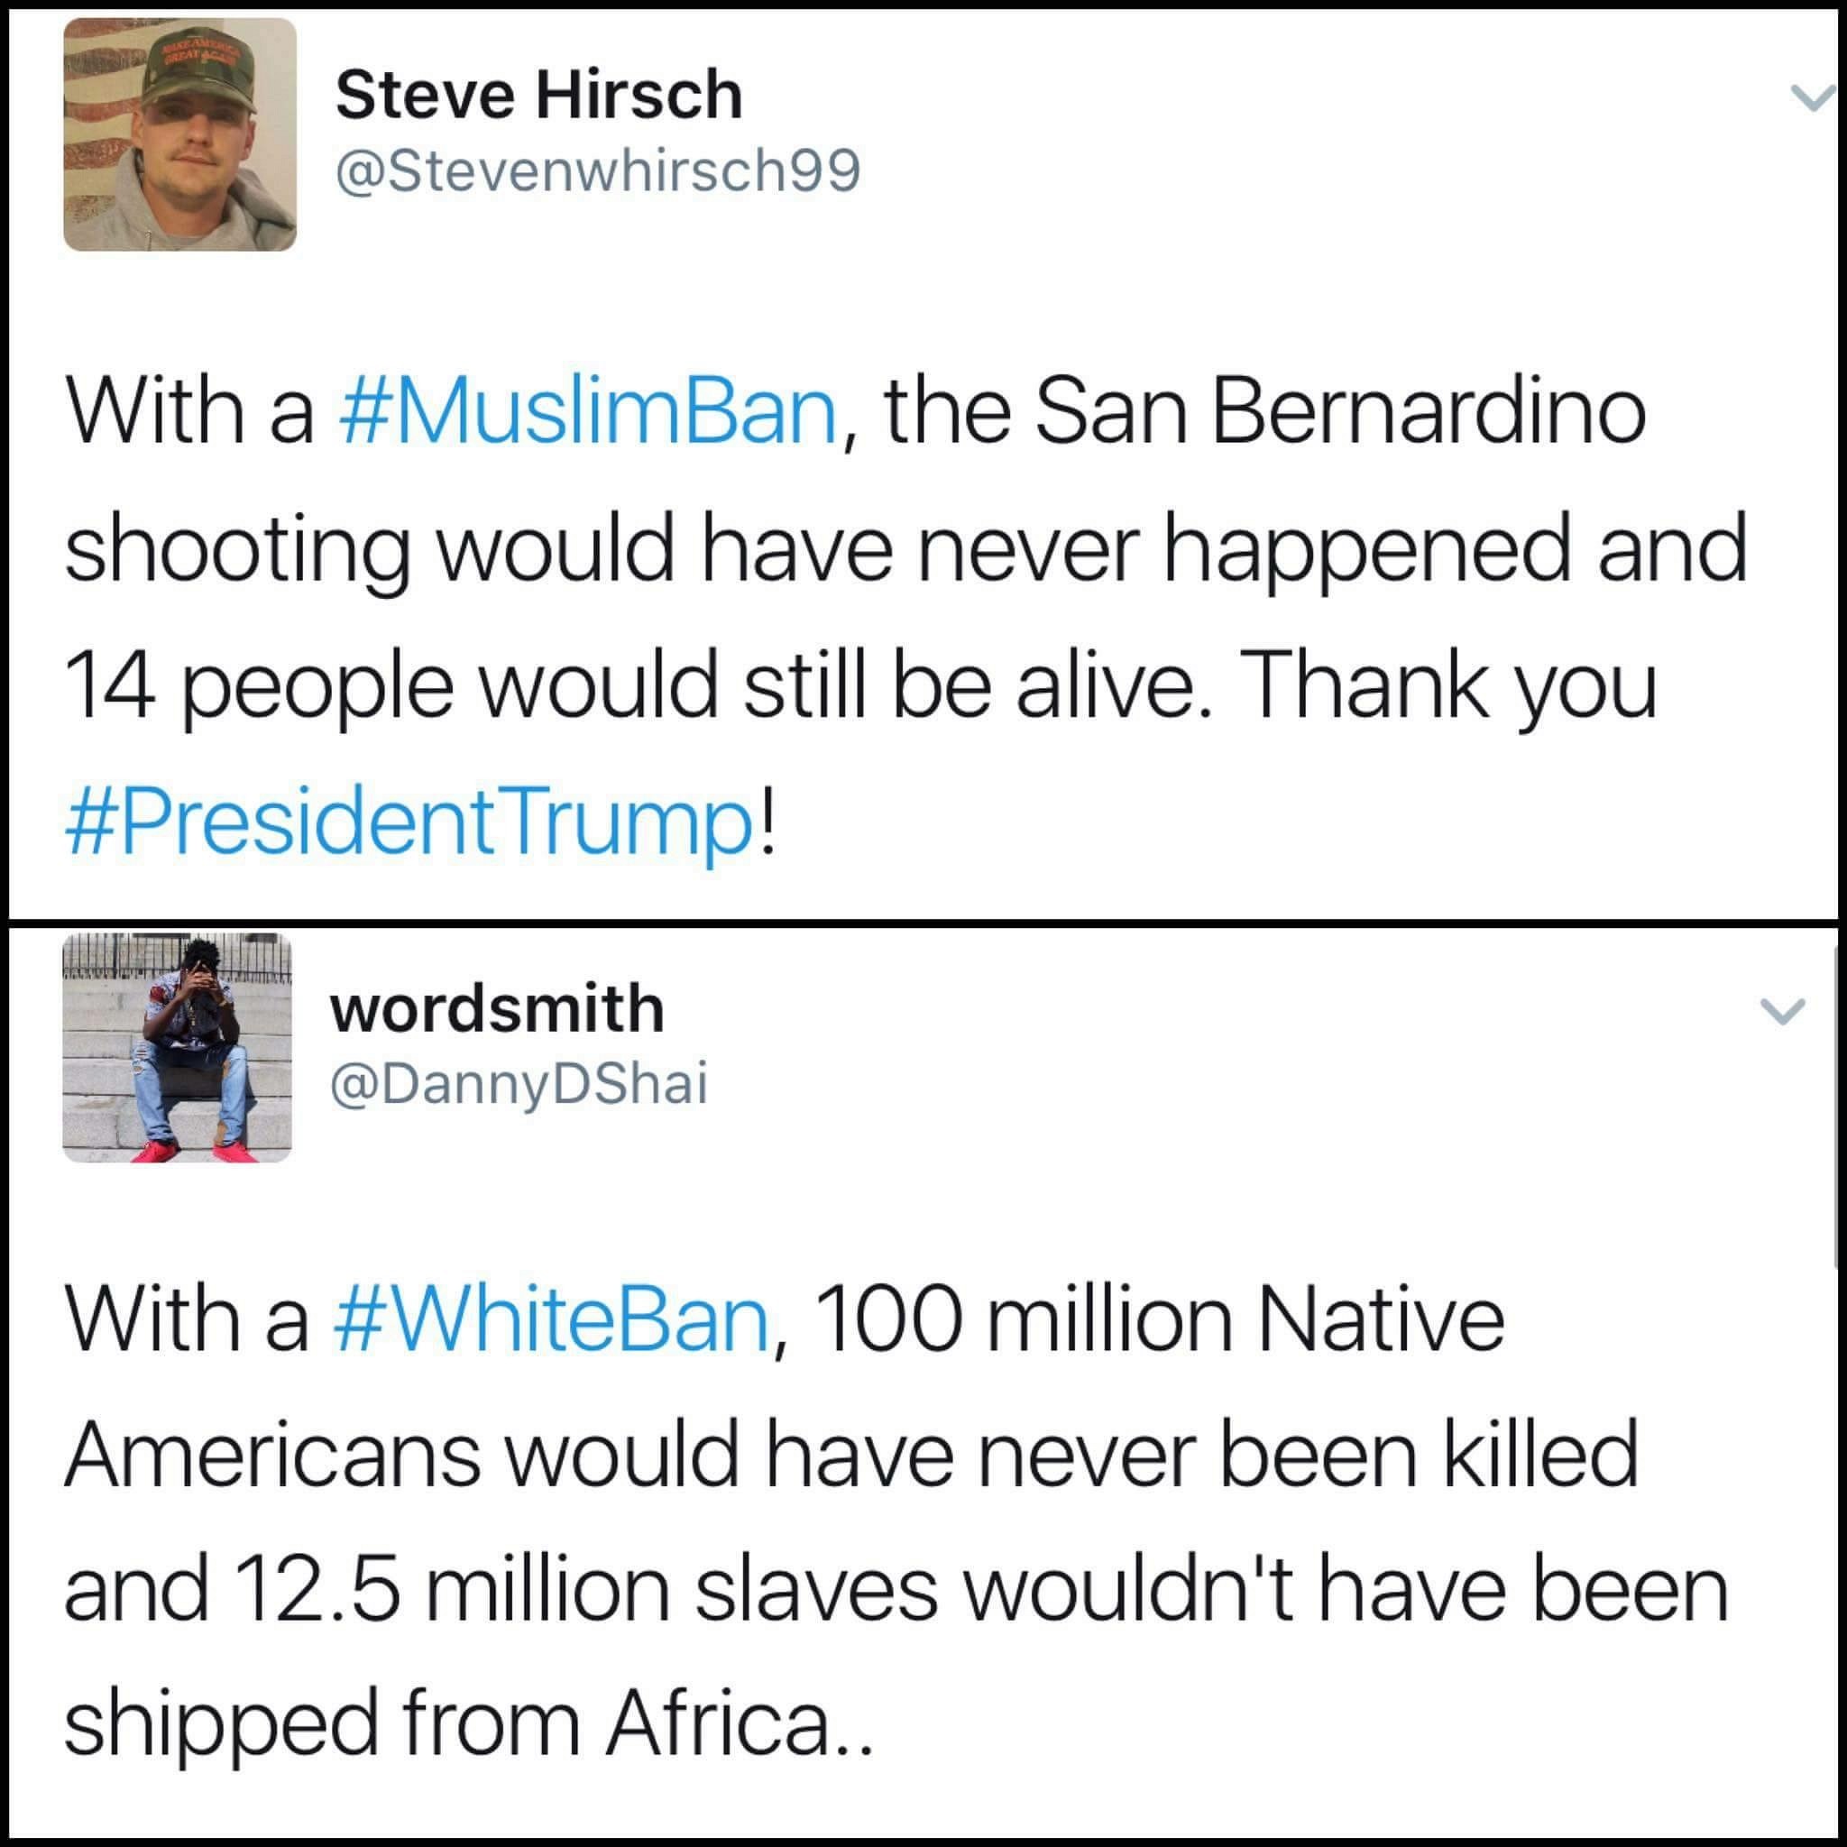Click the Steve Hirsch display name

coord(538,96)
